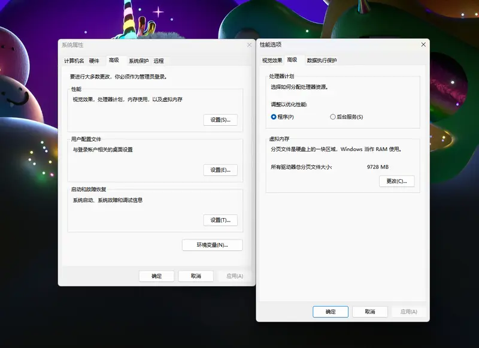Open user profile 设置(E)... button
The width and height of the screenshot is (479, 348).
point(220,170)
